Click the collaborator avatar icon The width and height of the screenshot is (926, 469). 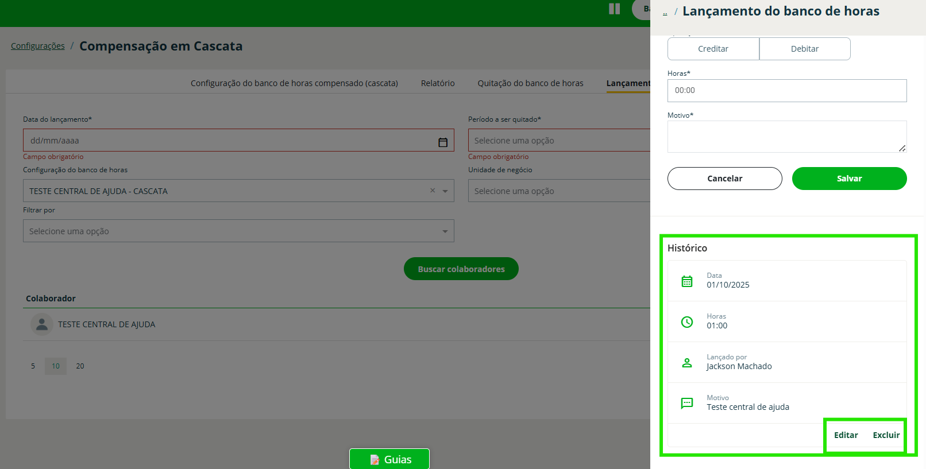pos(41,324)
